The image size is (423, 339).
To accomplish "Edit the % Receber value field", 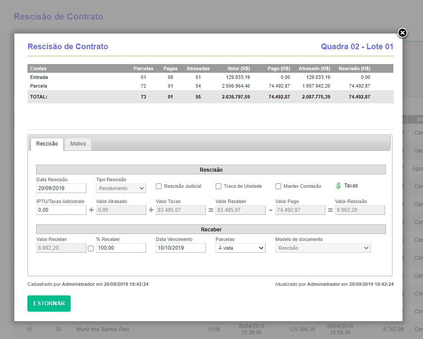I will 121,247.
